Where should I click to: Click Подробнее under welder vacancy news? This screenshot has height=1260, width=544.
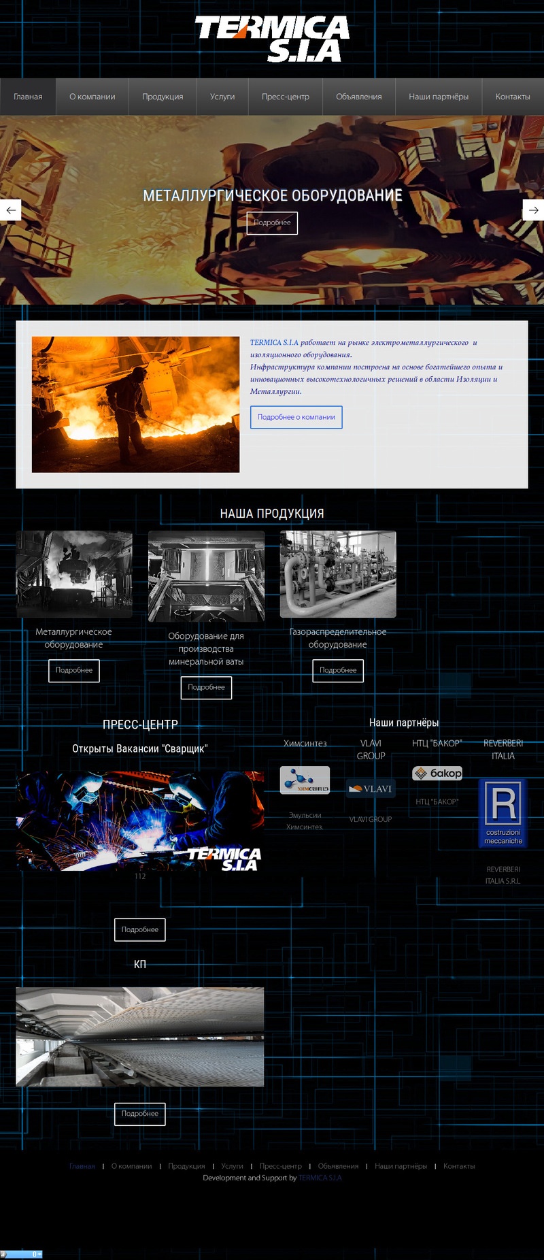[x=140, y=930]
